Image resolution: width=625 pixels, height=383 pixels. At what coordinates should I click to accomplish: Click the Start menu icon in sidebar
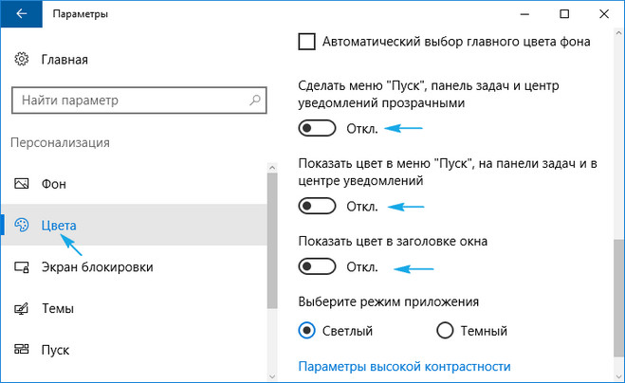click(22, 350)
